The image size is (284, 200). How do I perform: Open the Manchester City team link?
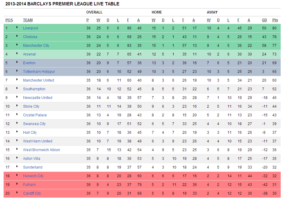pos(36,46)
